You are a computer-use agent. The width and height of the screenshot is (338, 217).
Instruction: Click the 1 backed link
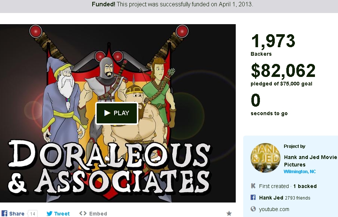pos(305,186)
